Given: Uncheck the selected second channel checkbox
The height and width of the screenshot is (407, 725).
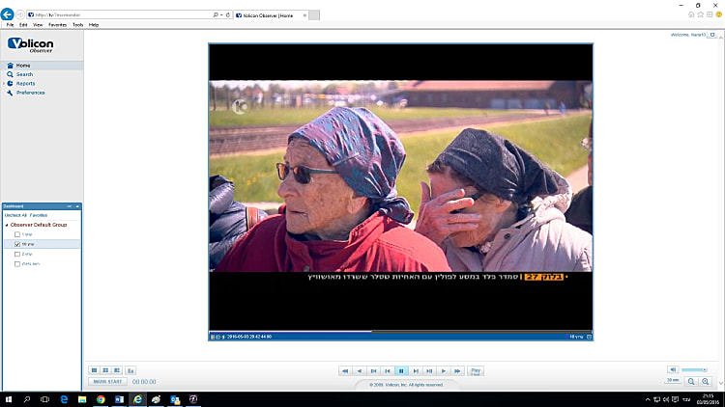Looking at the screenshot, I should coord(16,244).
